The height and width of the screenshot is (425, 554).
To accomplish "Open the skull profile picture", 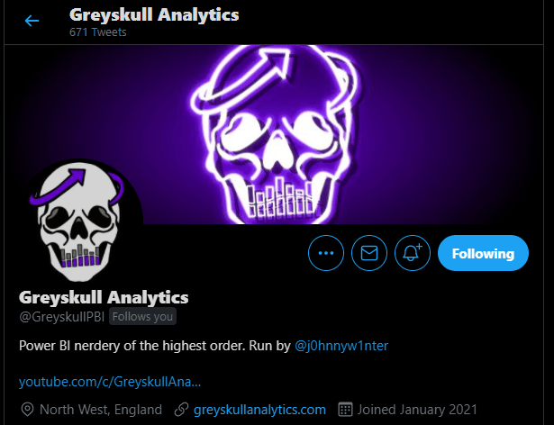I will (81, 222).
